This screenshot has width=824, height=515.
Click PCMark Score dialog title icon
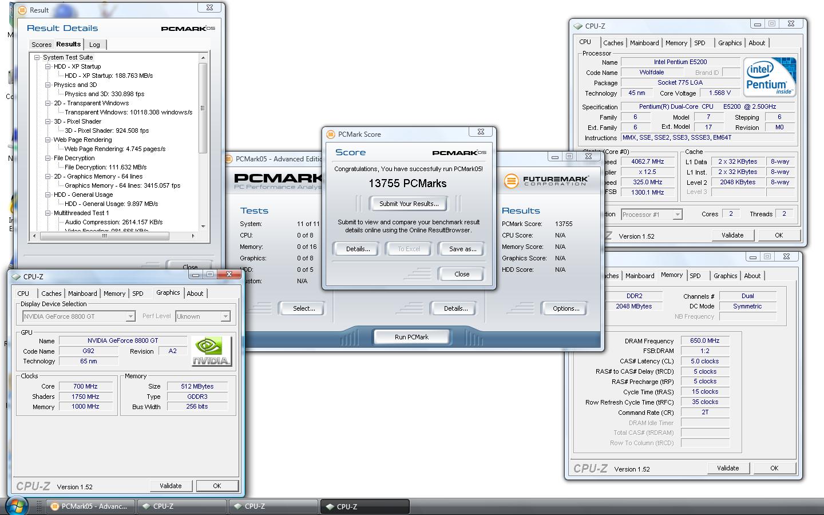331,134
